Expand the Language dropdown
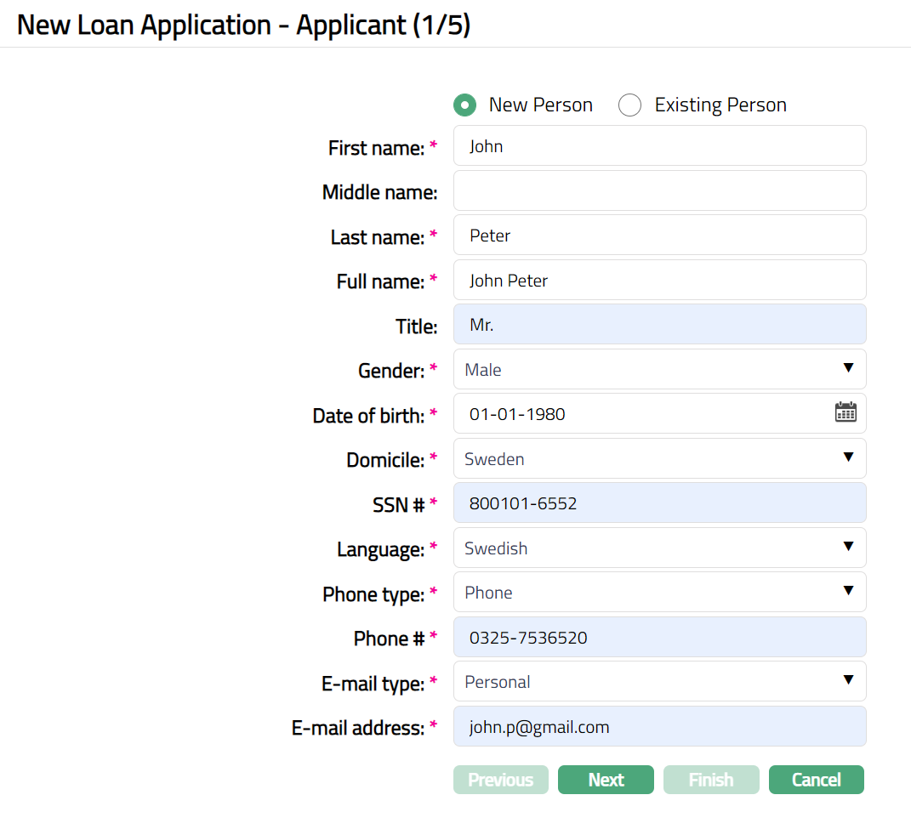This screenshot has height=829, width=911. 659,548
